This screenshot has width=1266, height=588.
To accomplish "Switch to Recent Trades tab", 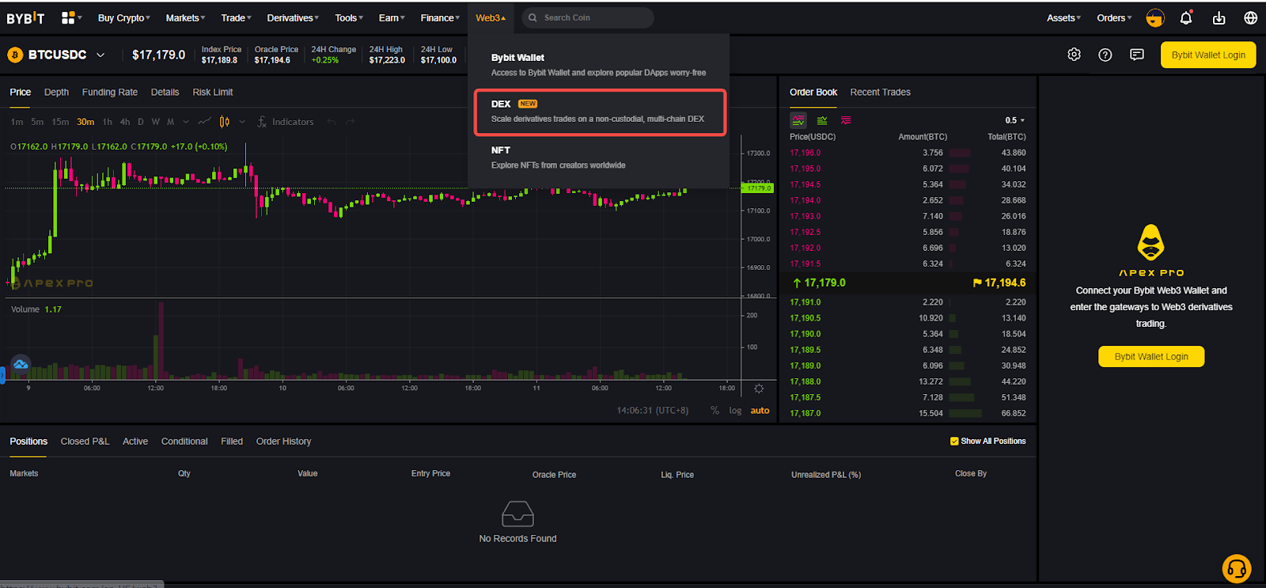I will pyautogui.click(x=880, y=92).
